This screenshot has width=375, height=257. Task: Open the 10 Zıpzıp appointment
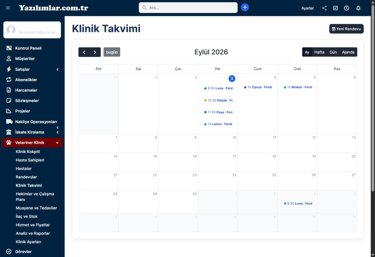(x=258, y=87)
